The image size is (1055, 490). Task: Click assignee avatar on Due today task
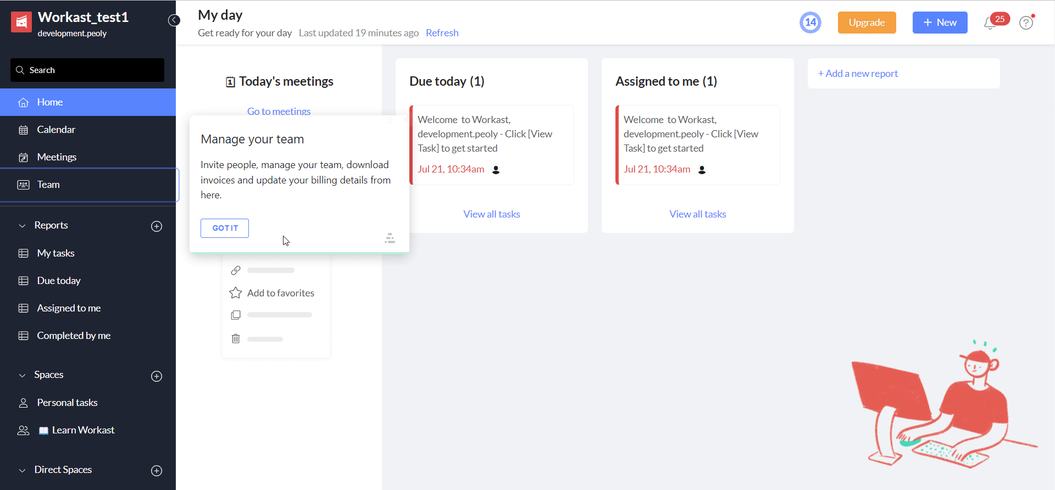point(496,170)
